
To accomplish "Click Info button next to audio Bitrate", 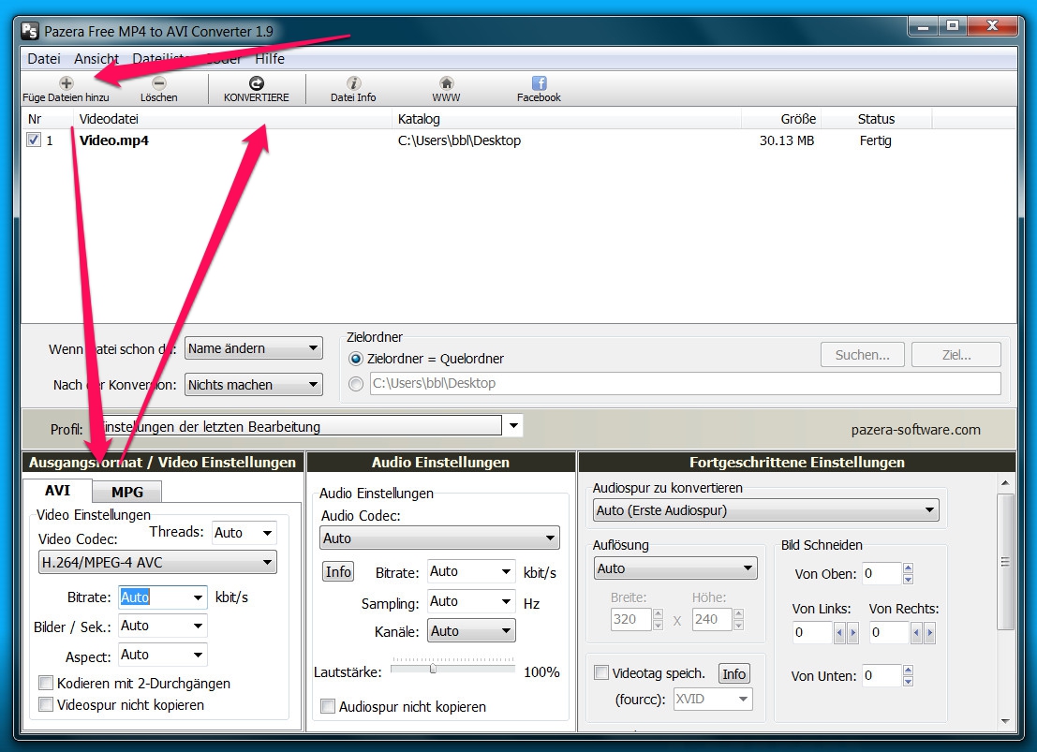I will click(x=338, y=571).
